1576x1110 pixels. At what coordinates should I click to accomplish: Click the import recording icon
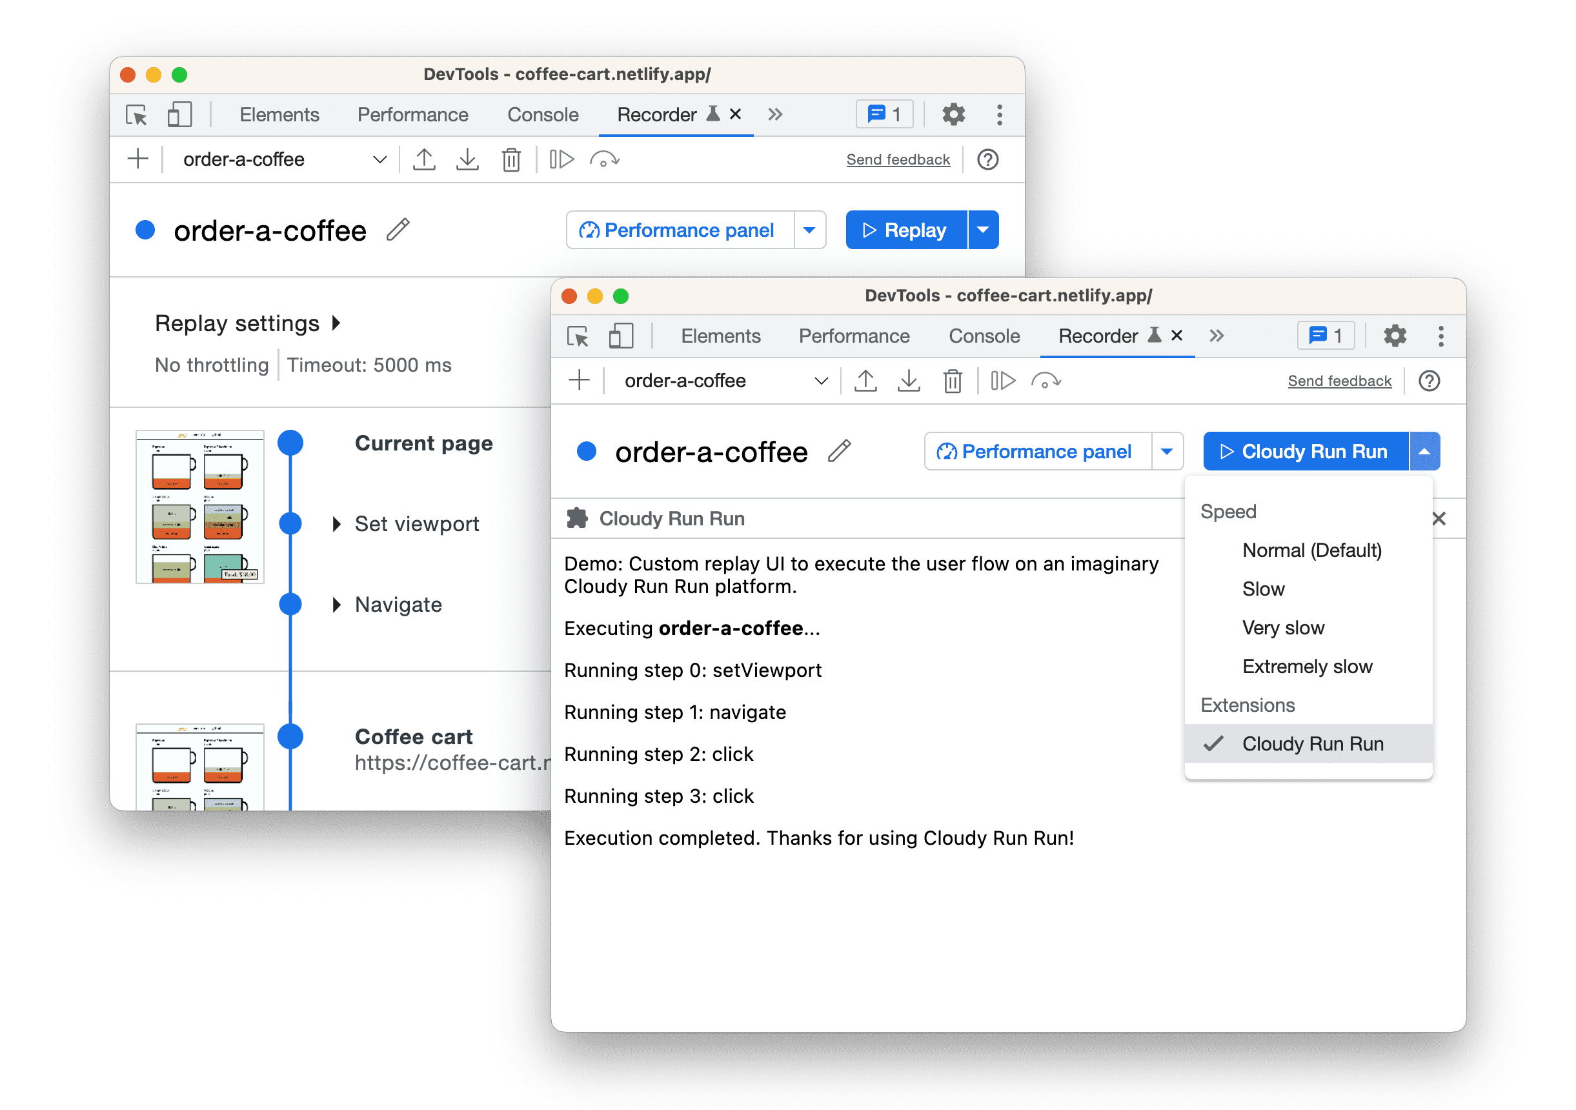[x=466, y=160]
